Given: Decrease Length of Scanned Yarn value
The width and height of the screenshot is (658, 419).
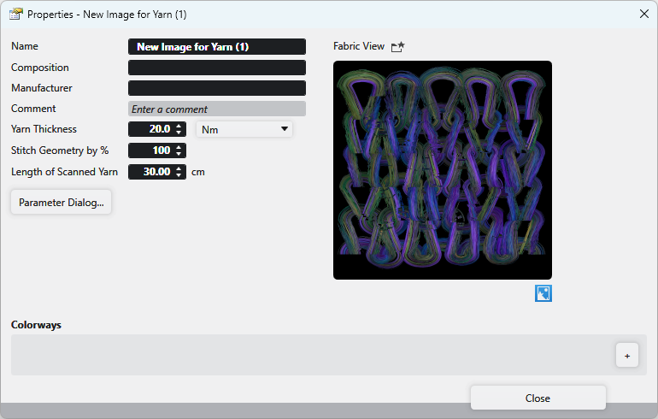Looking at the screenshot, I should click(x=179, y=175).
